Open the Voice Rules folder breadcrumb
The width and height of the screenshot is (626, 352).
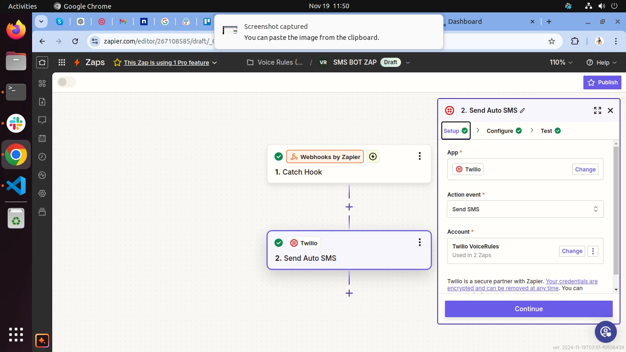tap(275, 62)
